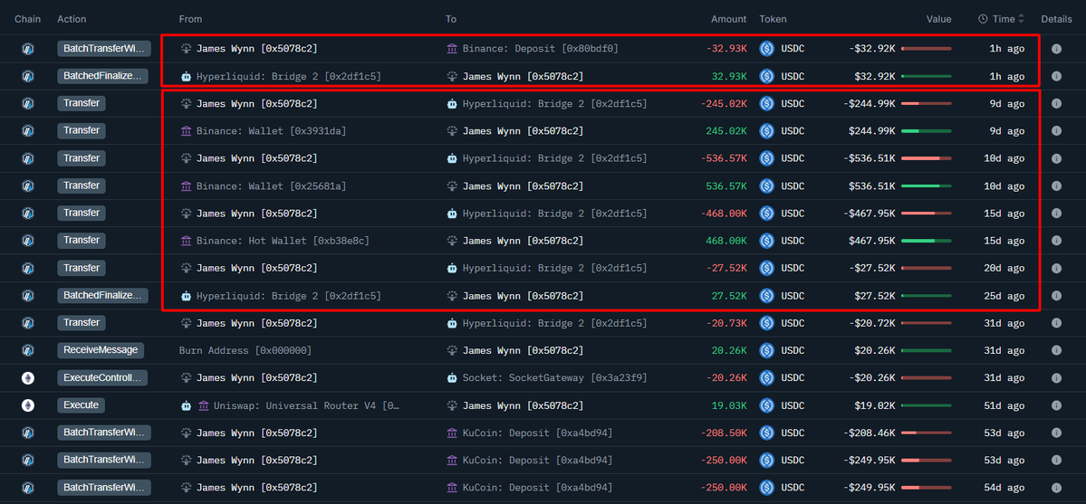
Task: Open details icon in the ReceiveMessage row
Action: tap(1056, 350)
